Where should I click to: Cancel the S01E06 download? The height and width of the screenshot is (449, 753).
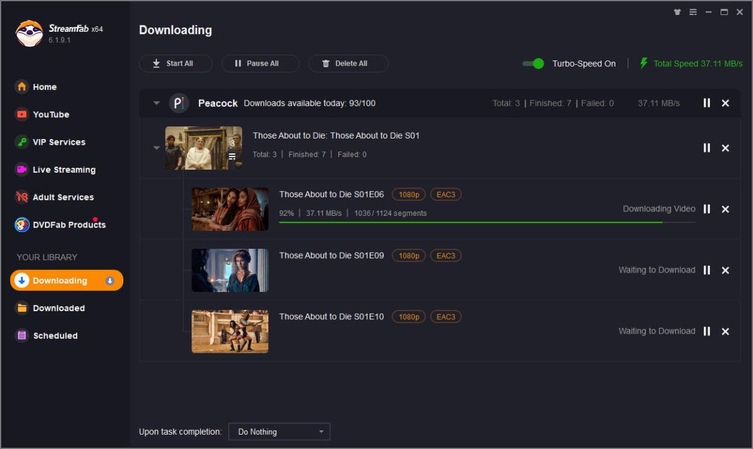pos(726,209)
